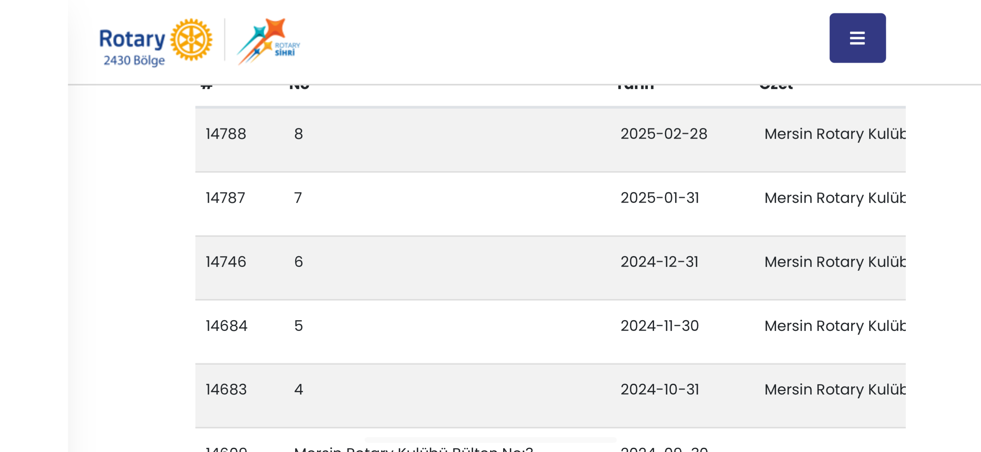Open the hamburger navigation menu
Image resolution: width=981 pixels, height=452 pixels.
pos(857,38)
